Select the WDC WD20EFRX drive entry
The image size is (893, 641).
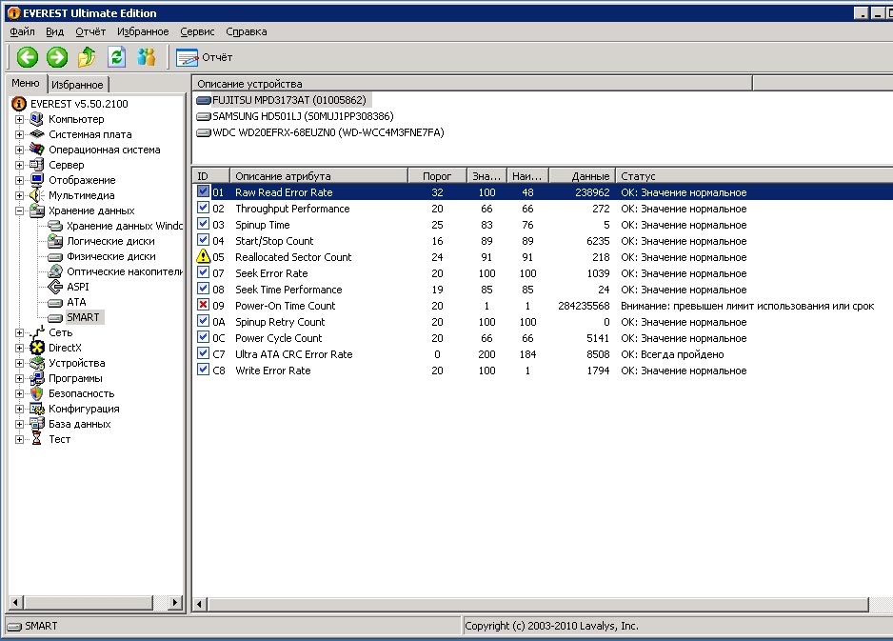click(x=320, y=132)
